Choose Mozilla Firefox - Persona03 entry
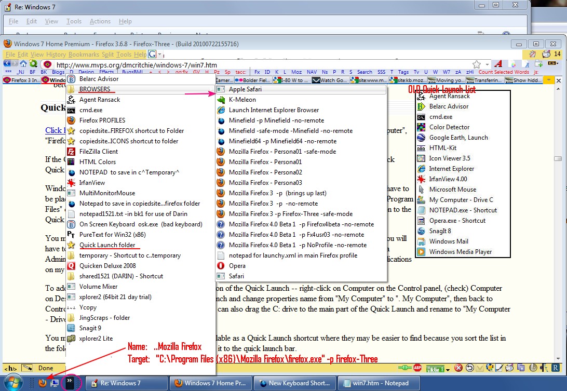This screenshot has height=391, width=567. 301,183
